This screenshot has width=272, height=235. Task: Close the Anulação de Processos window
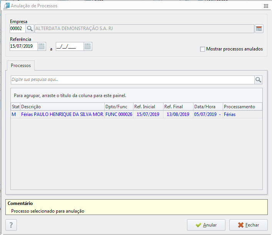click(x=266, y=6)
